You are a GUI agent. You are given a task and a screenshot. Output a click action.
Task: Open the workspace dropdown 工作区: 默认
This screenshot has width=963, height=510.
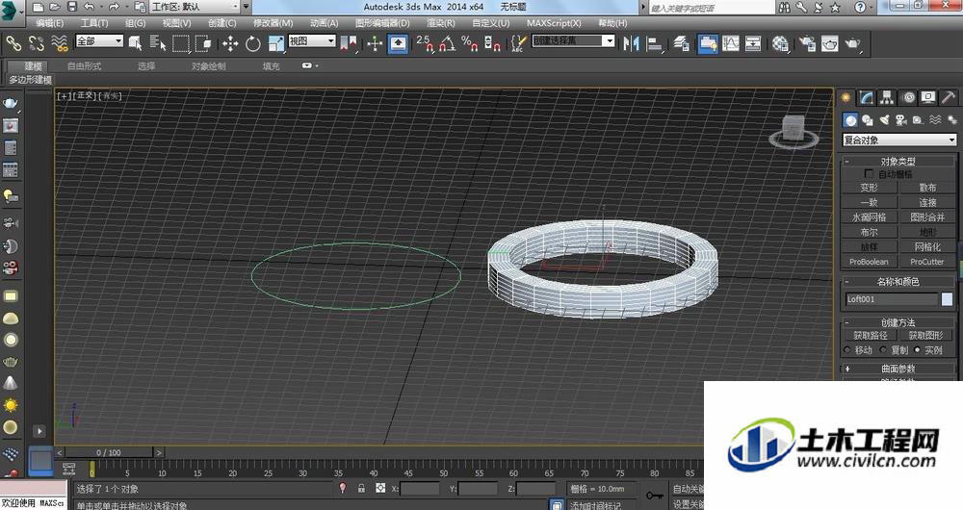195,7
